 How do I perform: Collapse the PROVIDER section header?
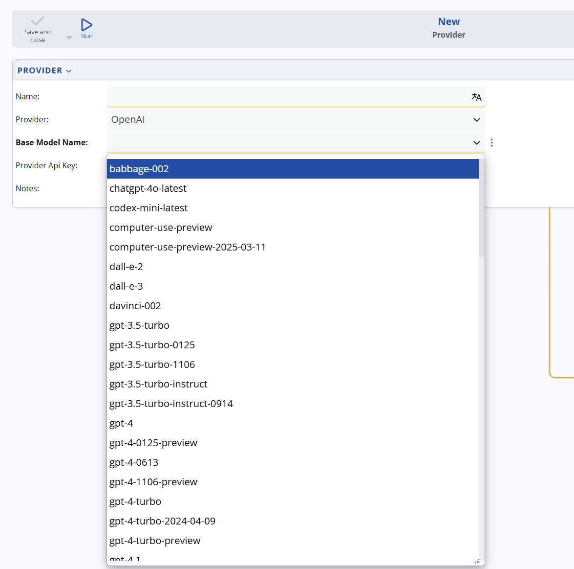(44, 70)
